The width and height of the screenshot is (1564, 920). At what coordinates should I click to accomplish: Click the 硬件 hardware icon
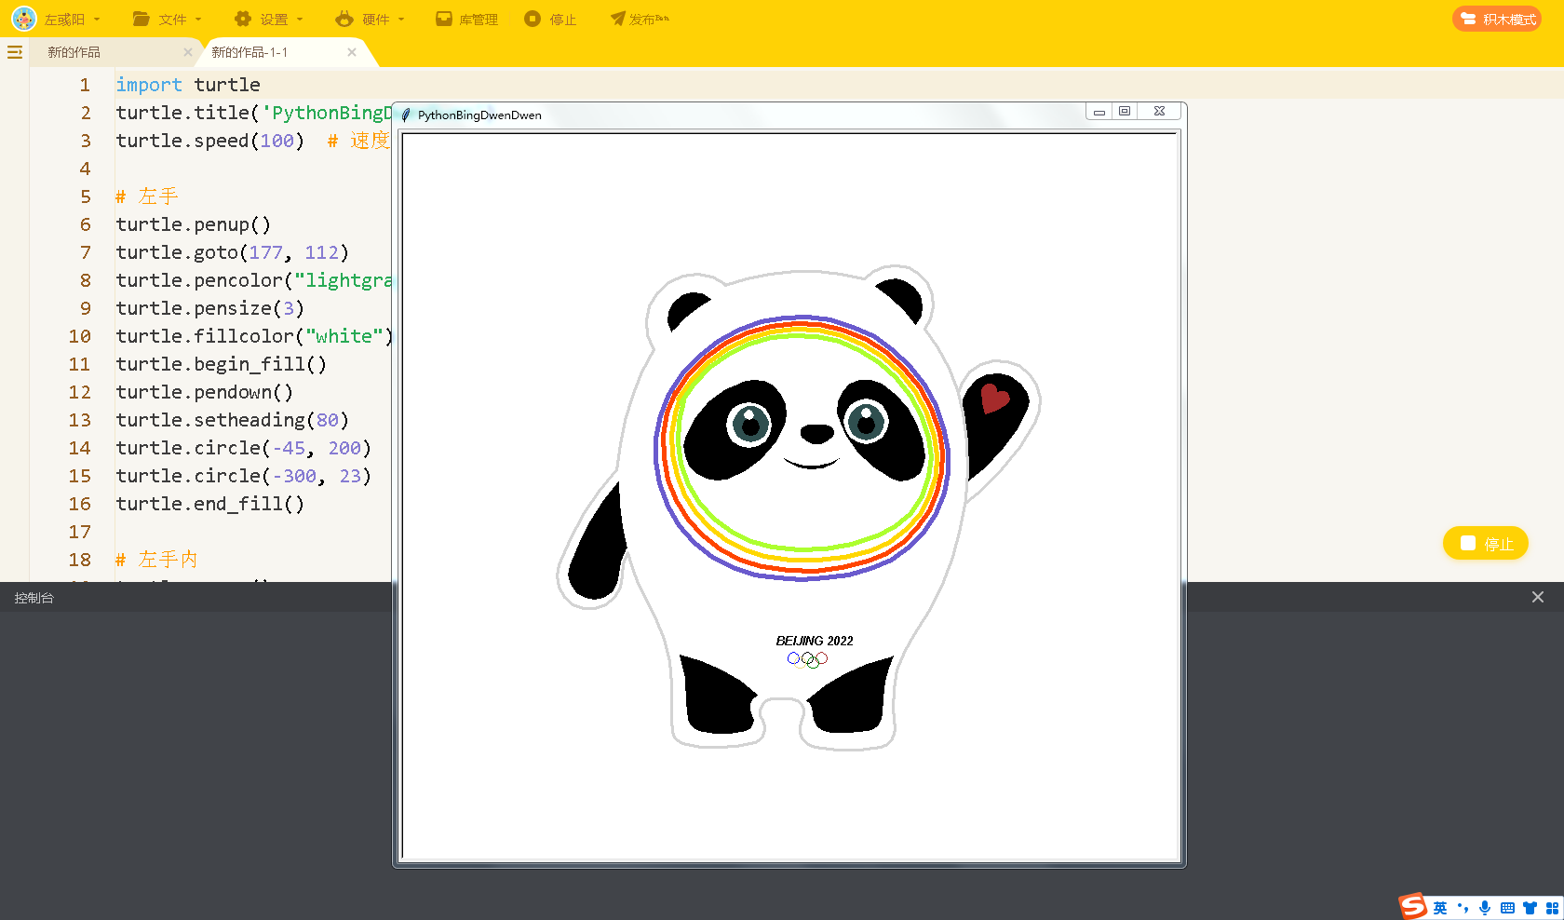point(344,19)
